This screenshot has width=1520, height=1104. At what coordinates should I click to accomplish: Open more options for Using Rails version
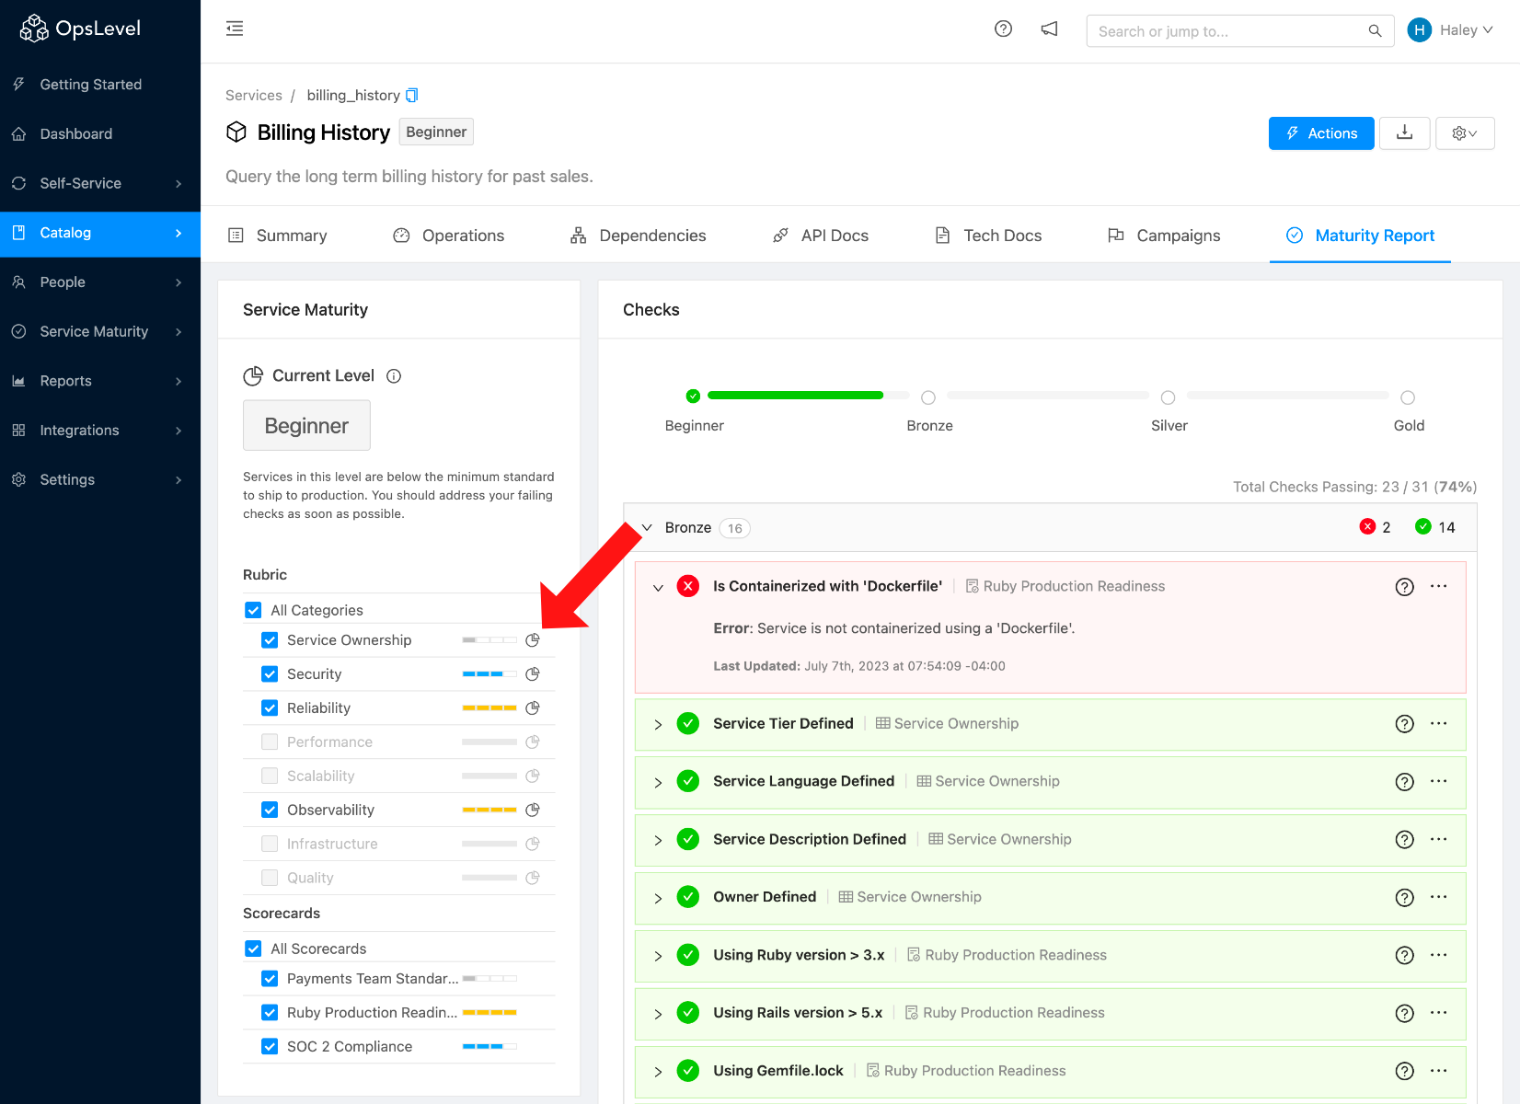coord(1439,1012)
